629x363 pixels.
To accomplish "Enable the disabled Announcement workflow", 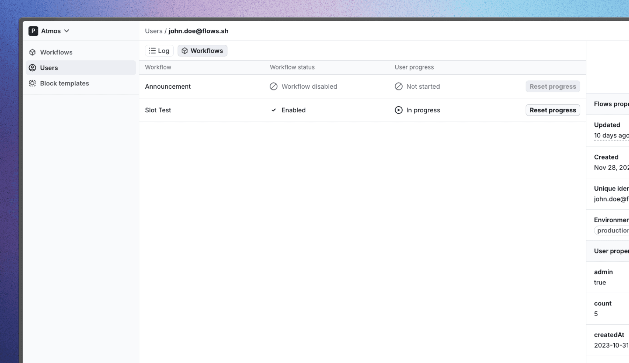I will [x=303, y=86].
